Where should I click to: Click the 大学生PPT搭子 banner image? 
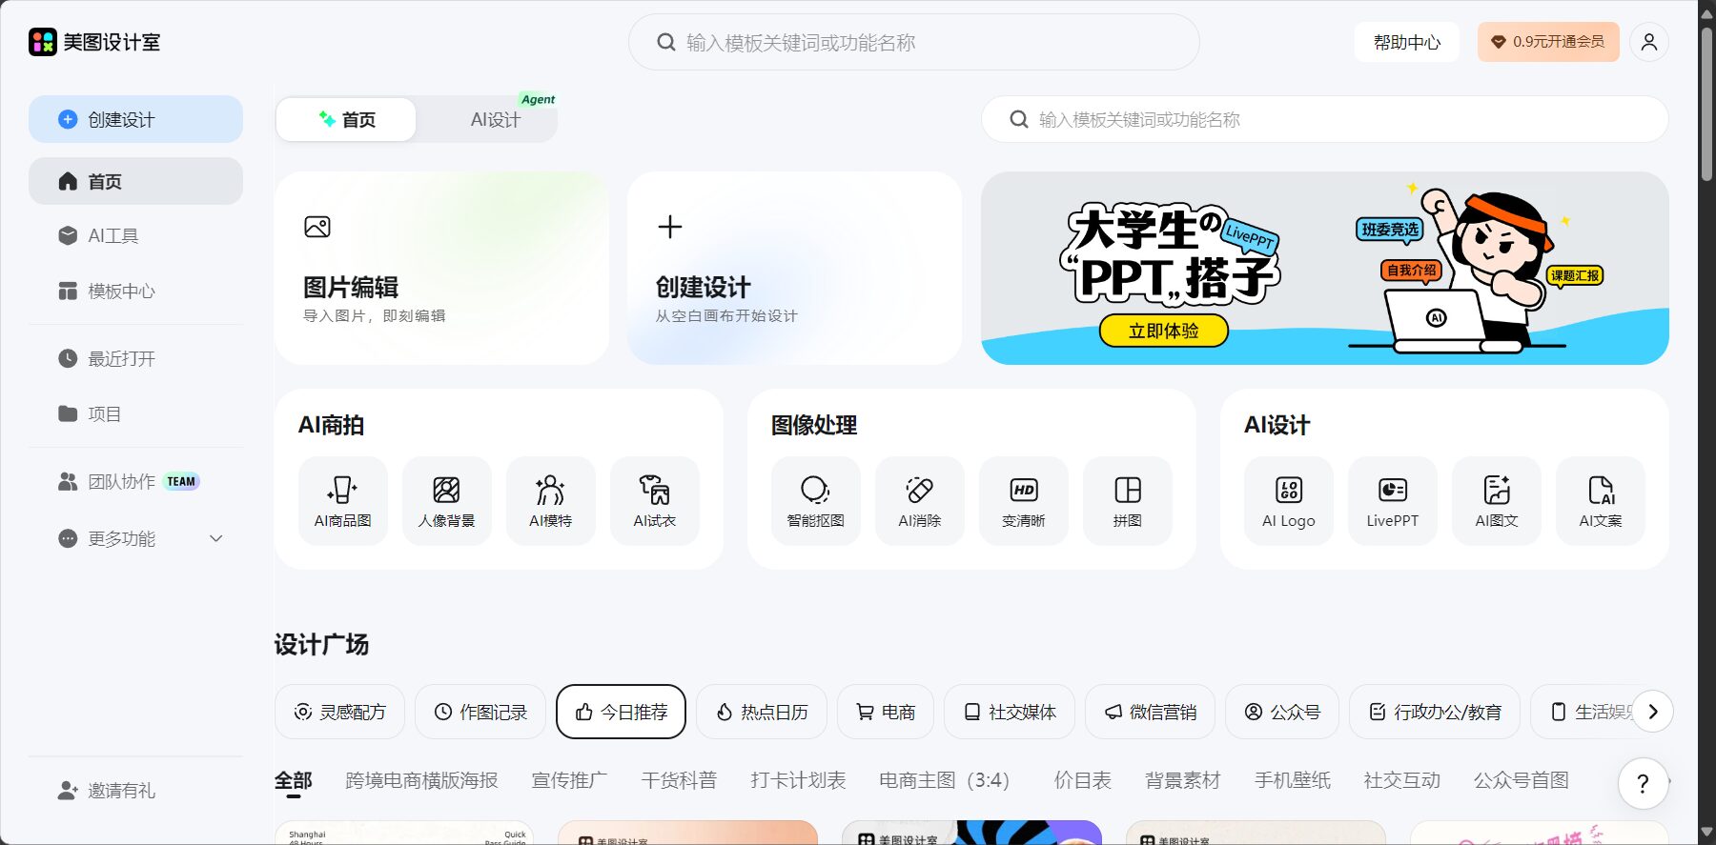1325,268
